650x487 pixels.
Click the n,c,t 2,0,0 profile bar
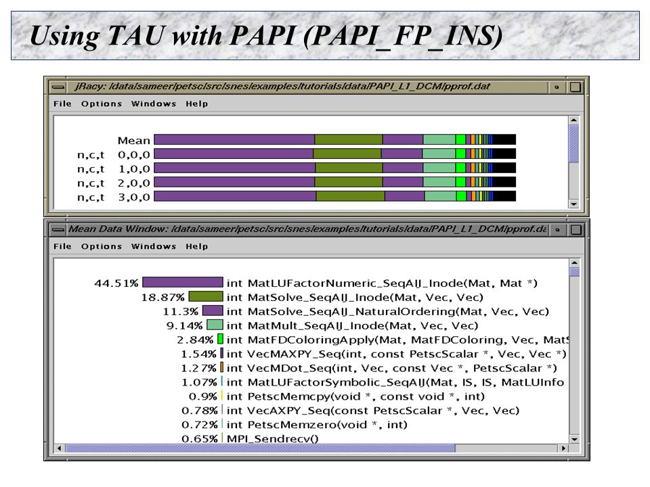point(335,182)
